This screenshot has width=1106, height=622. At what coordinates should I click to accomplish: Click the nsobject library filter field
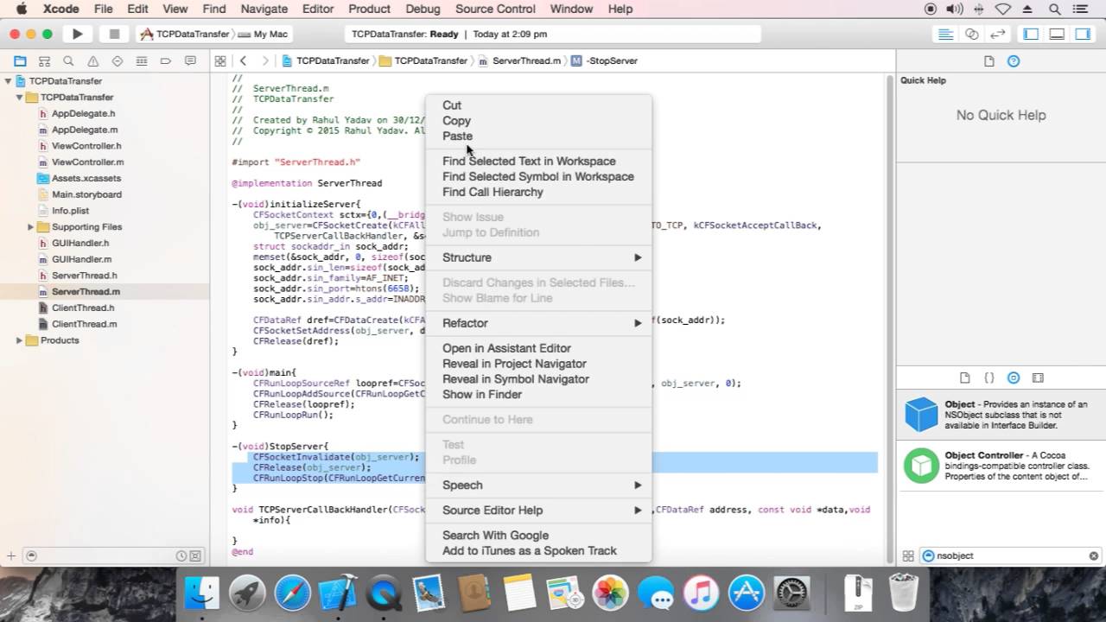point(1011,556)
